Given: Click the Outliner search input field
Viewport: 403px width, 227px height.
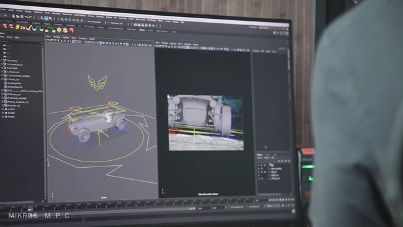Looking at the screenshot, I should tap(21, 42).
